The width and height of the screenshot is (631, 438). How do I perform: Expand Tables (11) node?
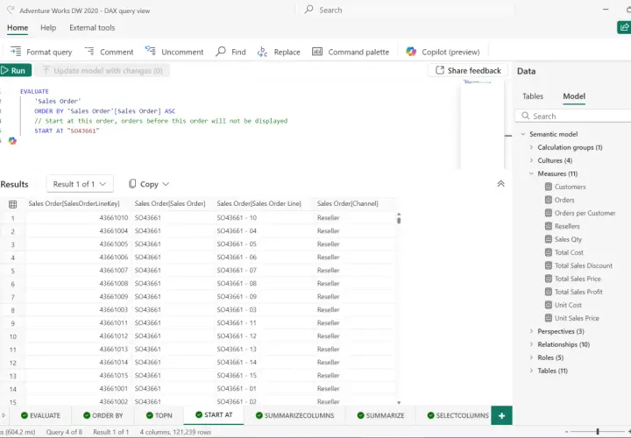(x=531, y=371)
